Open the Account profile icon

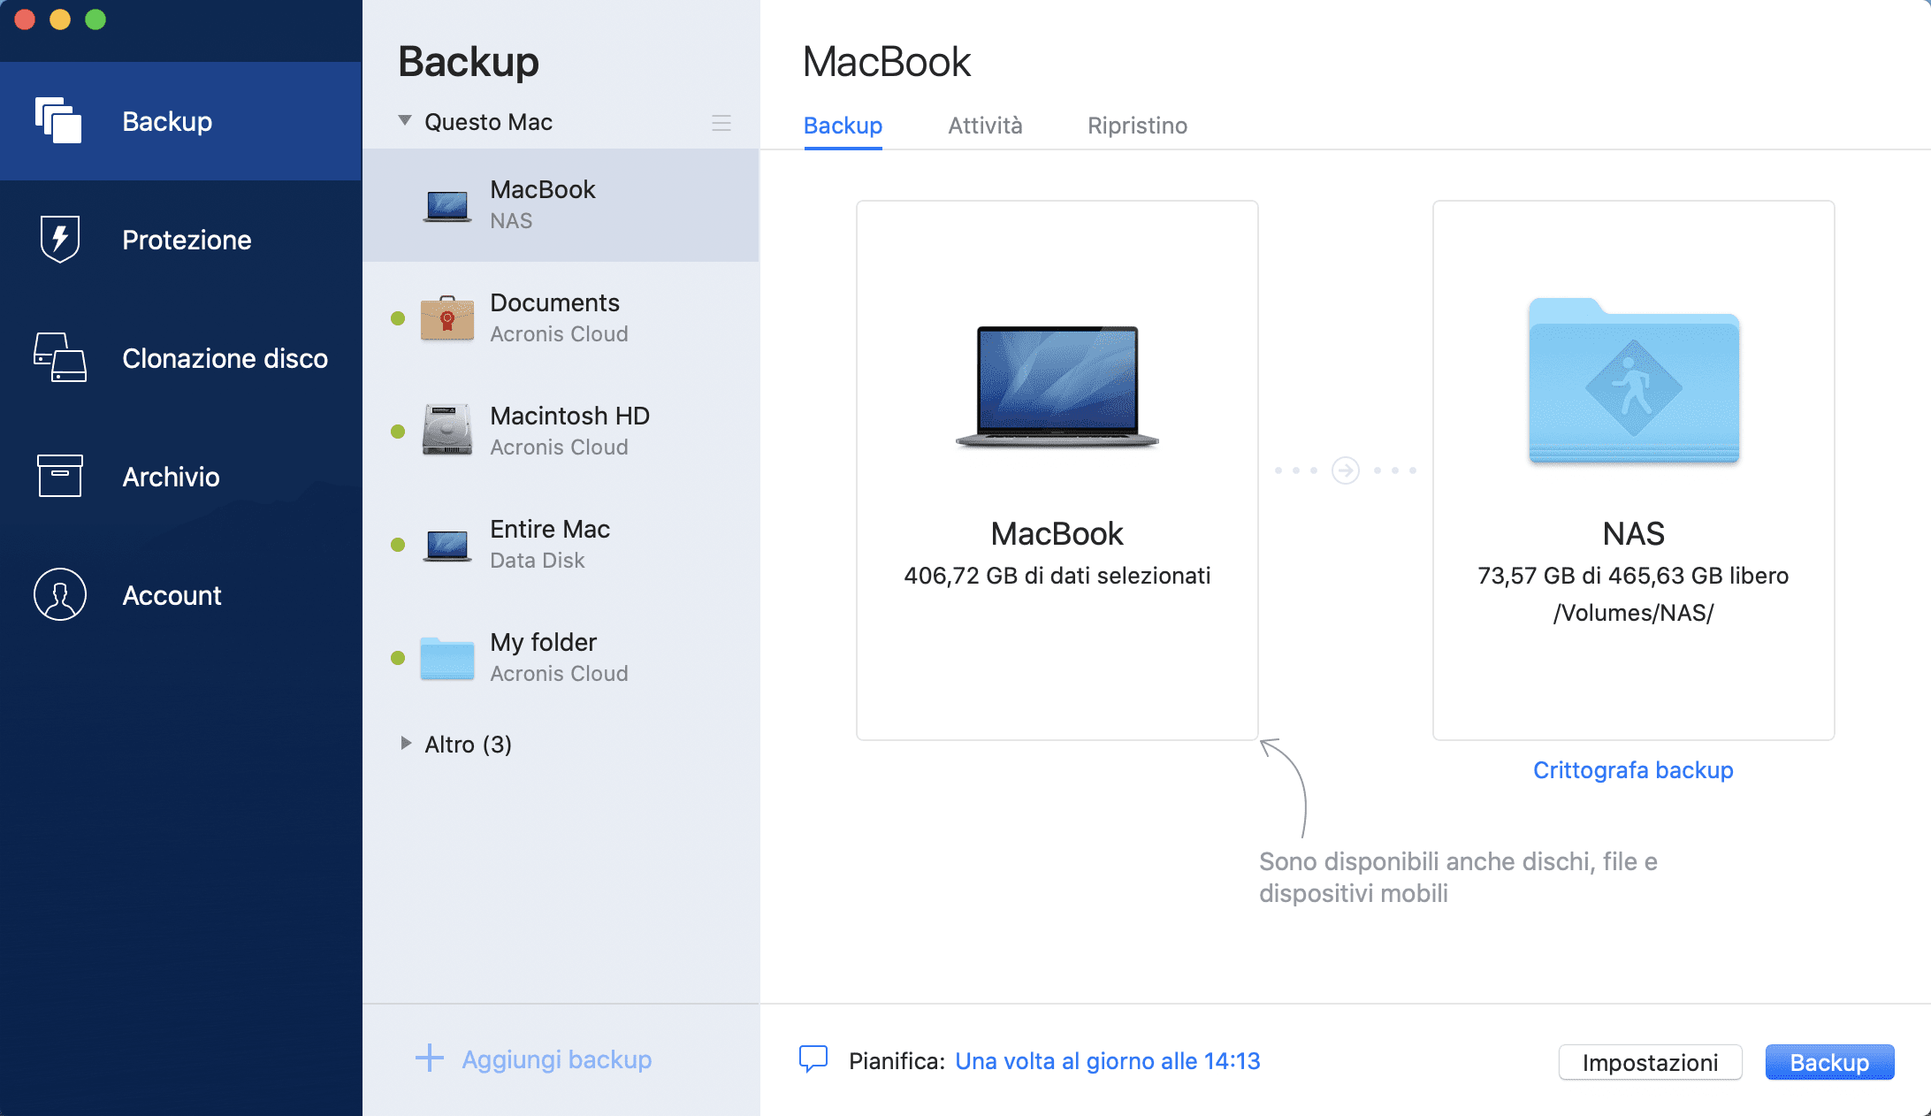[60, 594]
